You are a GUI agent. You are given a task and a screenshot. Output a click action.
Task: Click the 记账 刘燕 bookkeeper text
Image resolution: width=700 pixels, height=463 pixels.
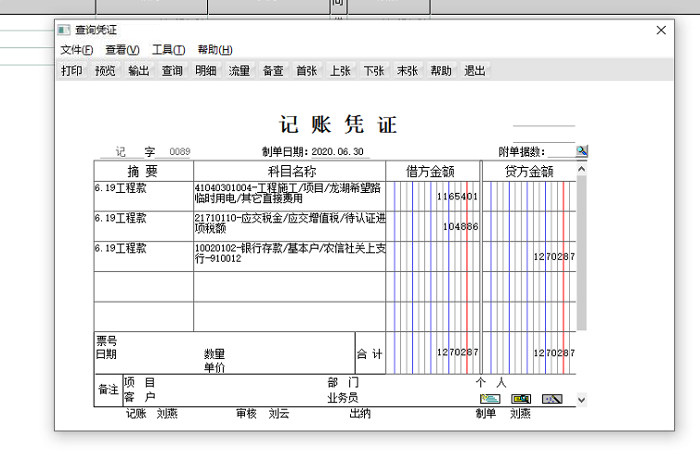pos(151,414)
